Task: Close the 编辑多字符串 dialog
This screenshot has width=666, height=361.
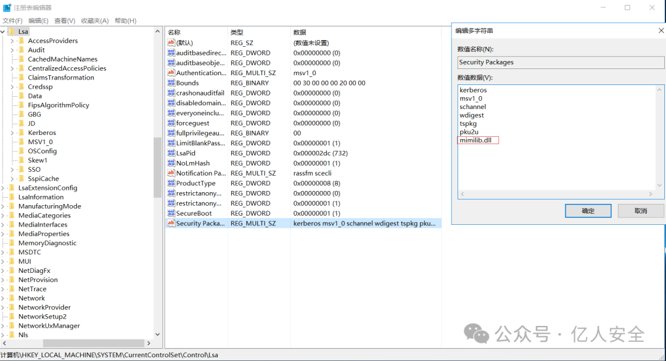Action: 661,31
